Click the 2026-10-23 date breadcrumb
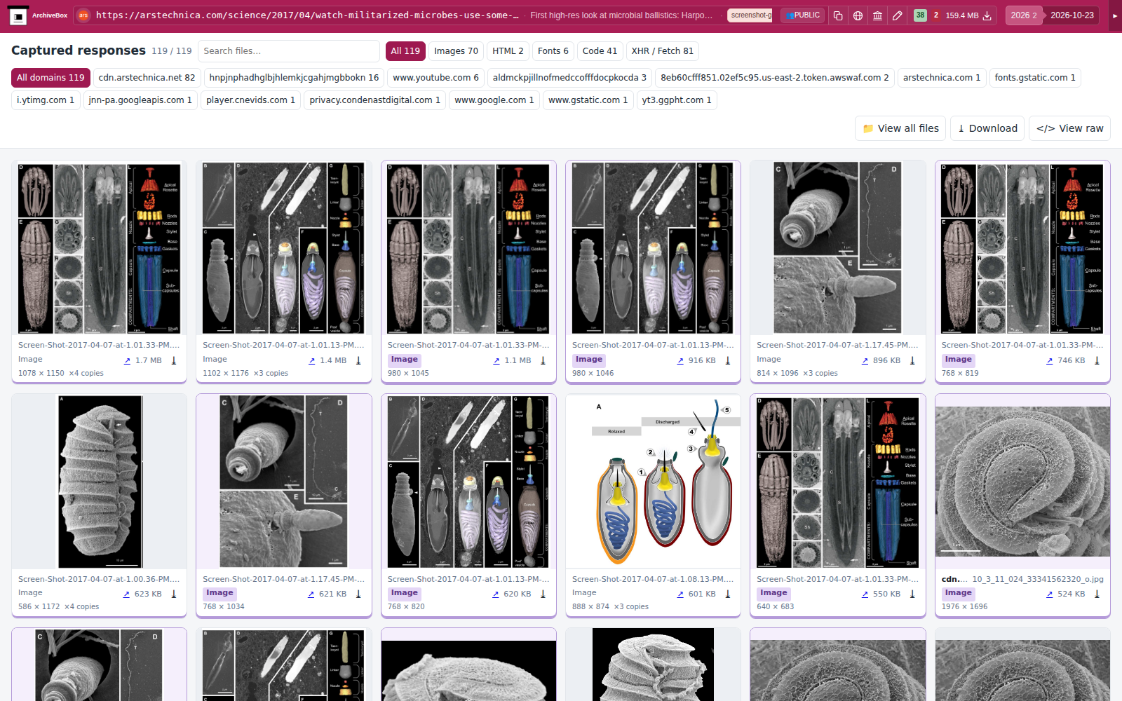1122x701 pixels. (x=1072, y=15)
